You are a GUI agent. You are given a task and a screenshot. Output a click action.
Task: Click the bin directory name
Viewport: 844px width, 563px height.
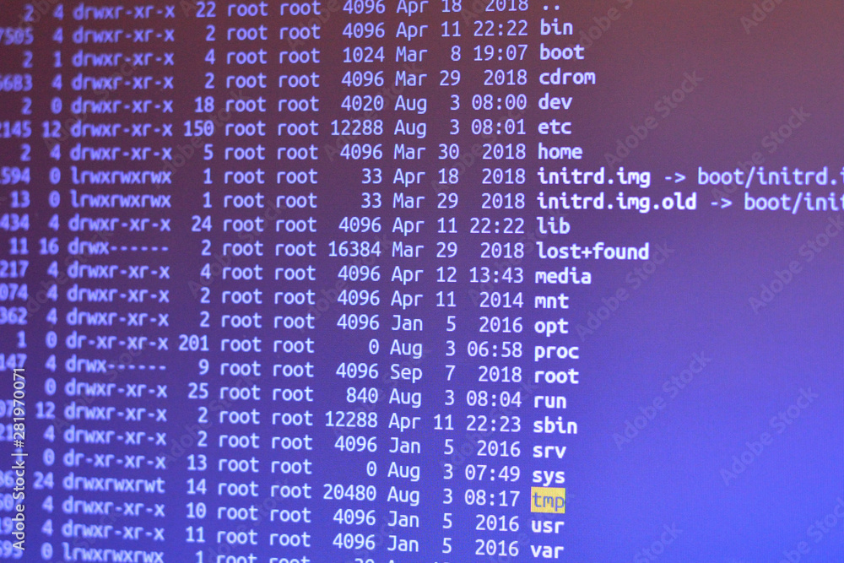point(556,28)
